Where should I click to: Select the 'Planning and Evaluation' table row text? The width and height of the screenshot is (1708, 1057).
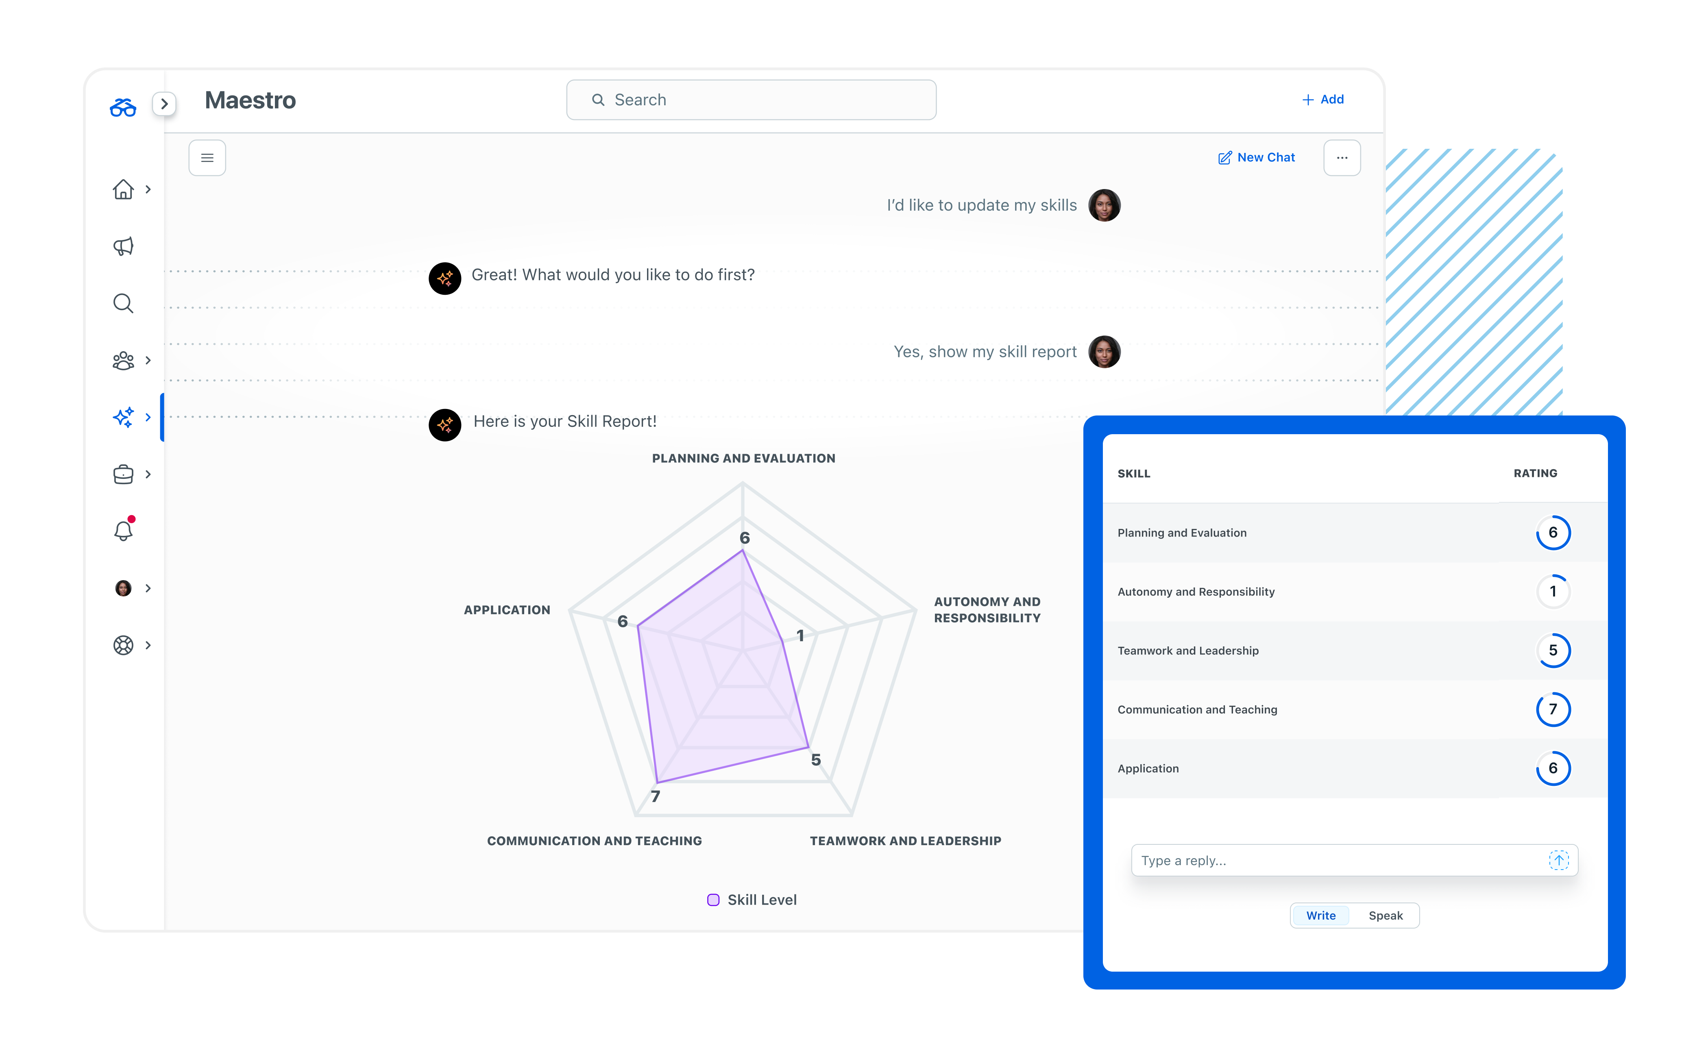(1181, 533)
